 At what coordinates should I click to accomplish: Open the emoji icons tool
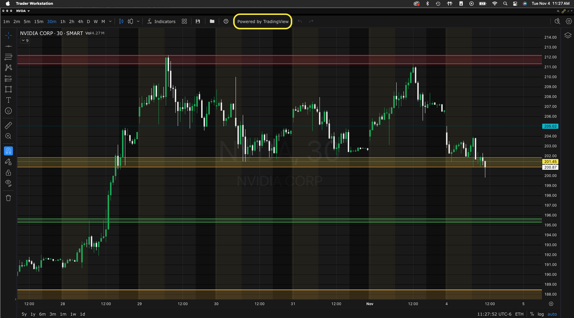click(x=8, y=110)
